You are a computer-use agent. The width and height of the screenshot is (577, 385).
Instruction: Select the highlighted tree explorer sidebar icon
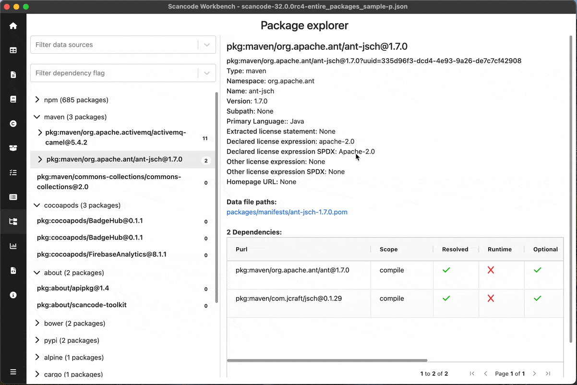click(x=13, y=221)
